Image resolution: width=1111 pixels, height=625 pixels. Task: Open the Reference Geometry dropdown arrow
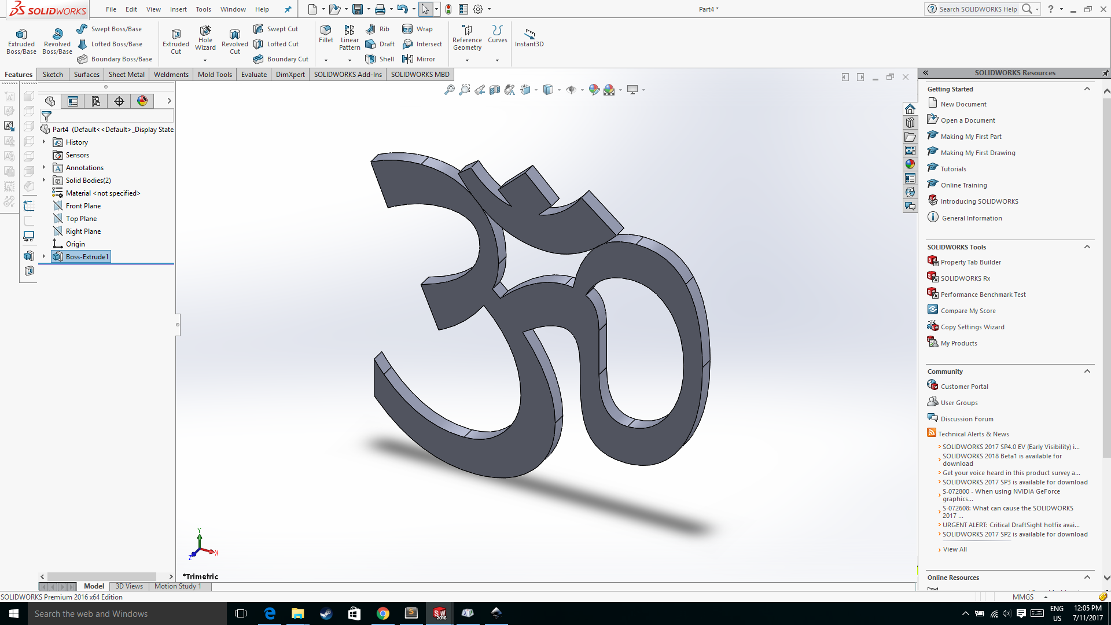tap(468, 60)
